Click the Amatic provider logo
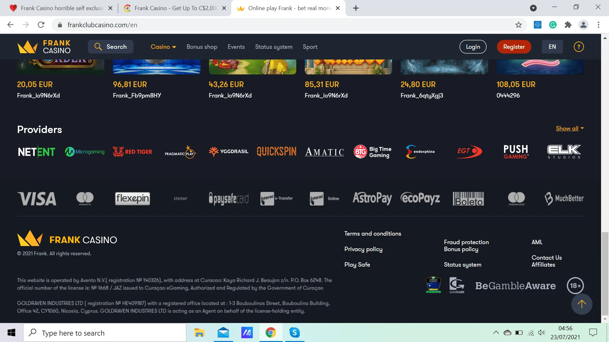 click(x=324, y=152)
